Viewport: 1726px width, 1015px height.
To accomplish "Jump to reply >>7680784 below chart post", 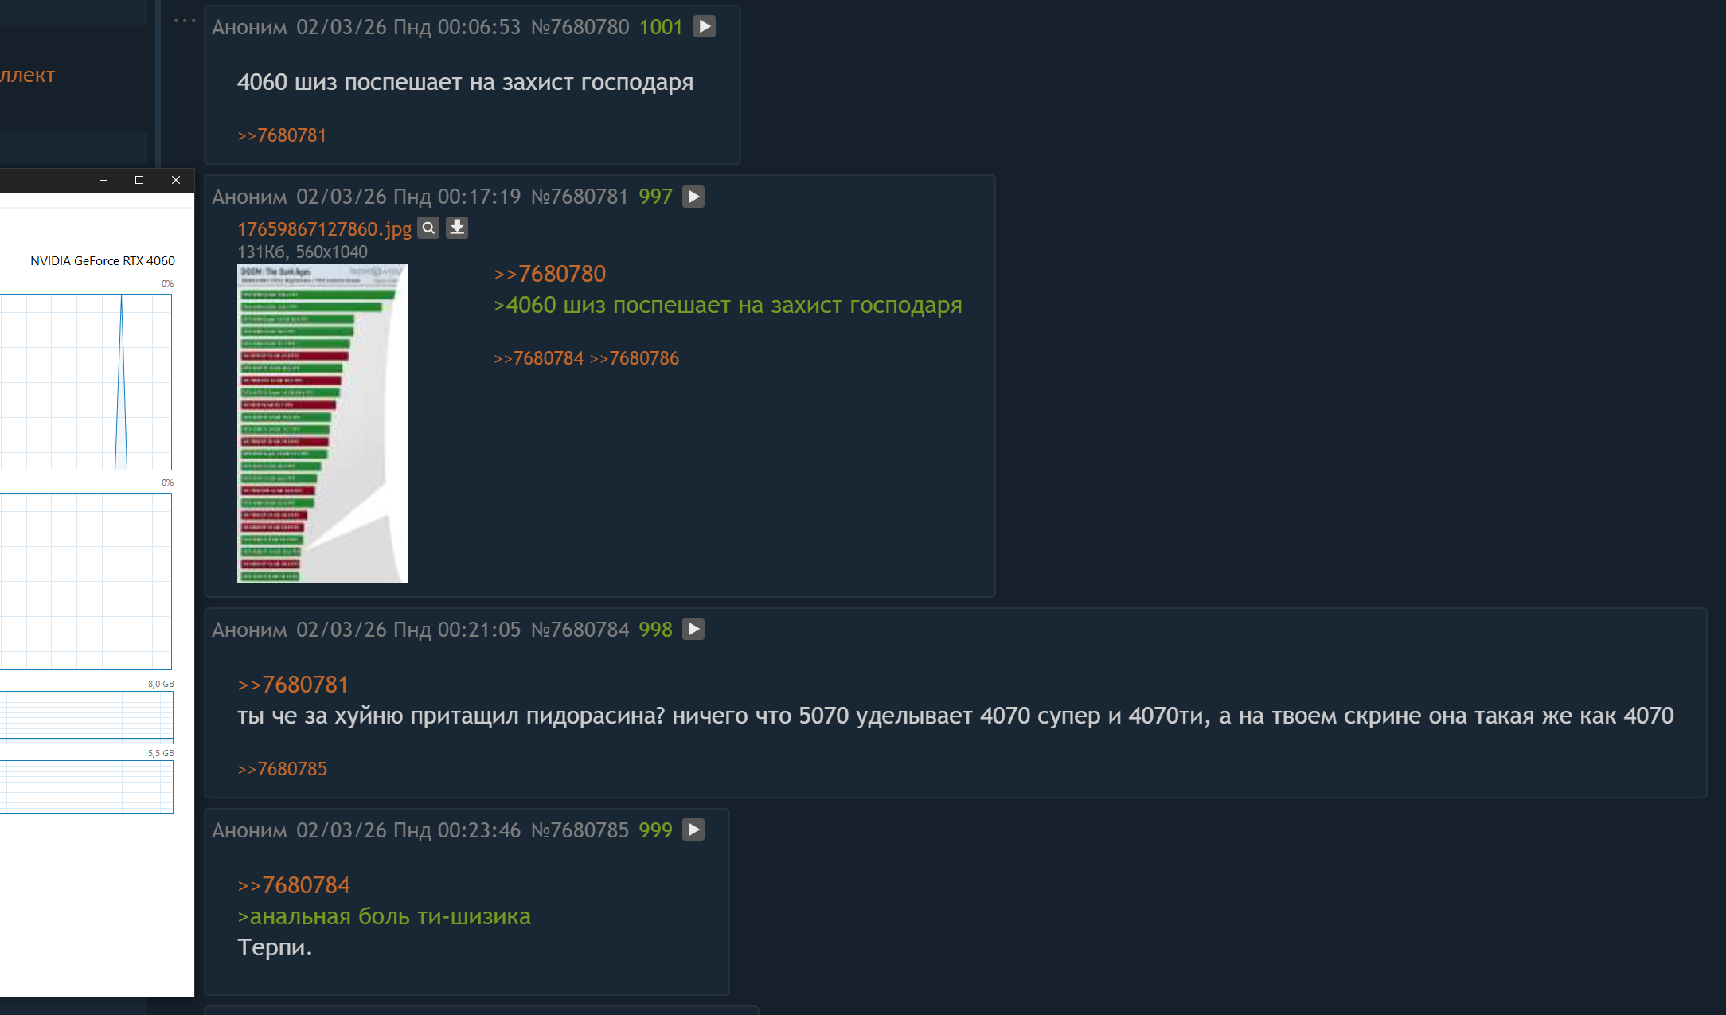I will click(539, 358).
